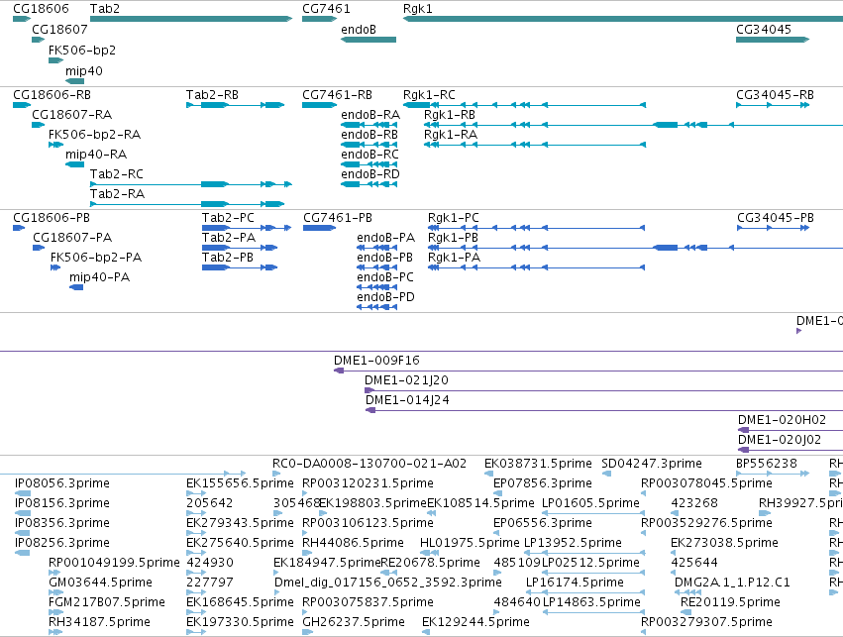Select the mip40 gene label
The width and height of the screenshot is (843, 637).
[84, 71]
